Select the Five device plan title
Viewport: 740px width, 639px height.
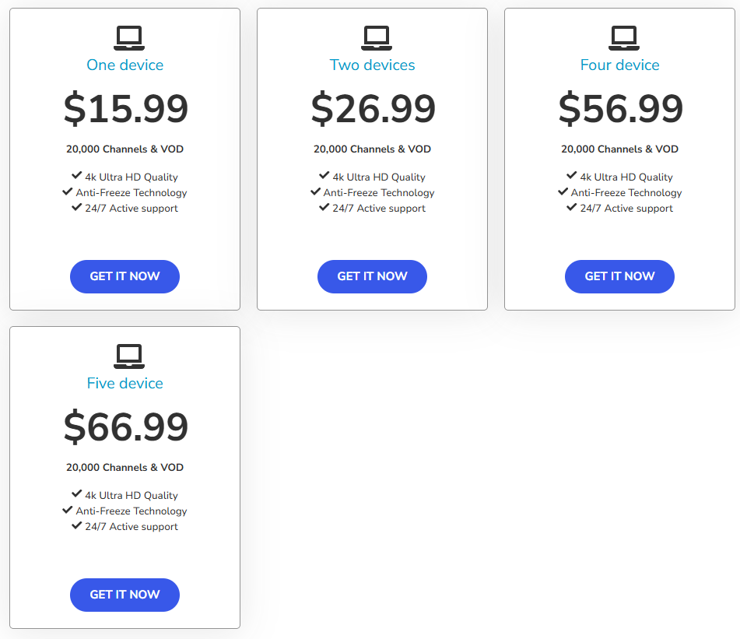point(125,383)
